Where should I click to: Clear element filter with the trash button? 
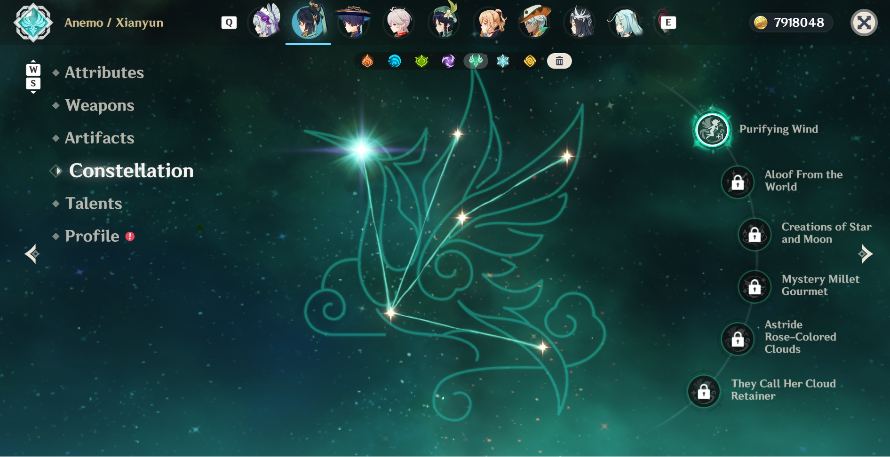tap(559, 61)
